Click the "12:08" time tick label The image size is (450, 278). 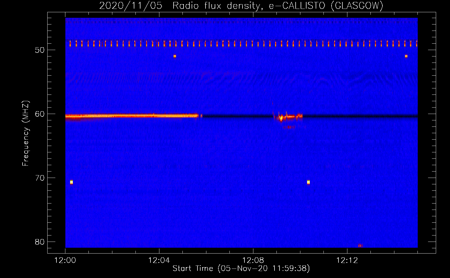coord(253,260)
